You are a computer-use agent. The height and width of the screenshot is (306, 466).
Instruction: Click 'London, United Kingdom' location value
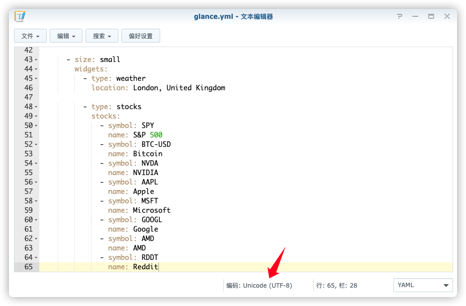click(x=179, y=88)
